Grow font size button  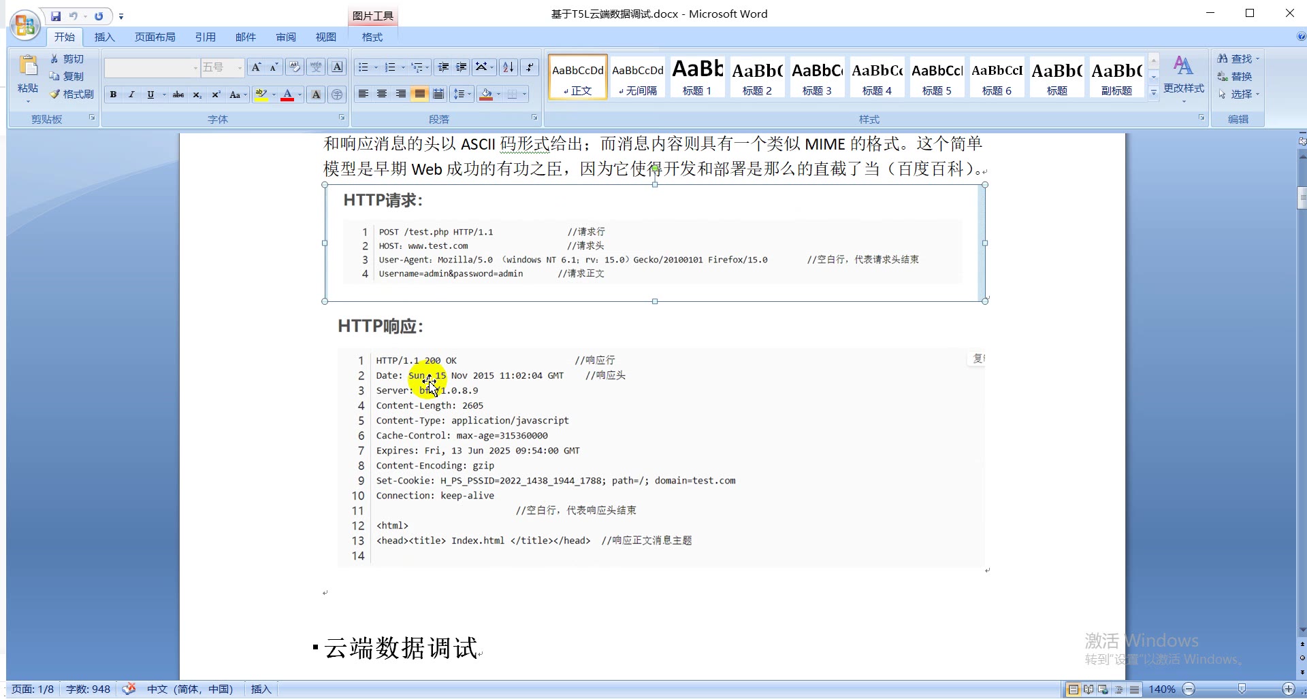(256, 67)
